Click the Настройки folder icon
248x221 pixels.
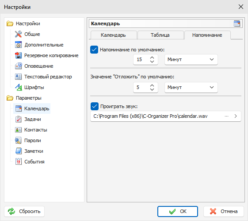(x=10, y=23)
